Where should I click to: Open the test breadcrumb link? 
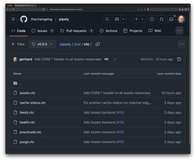click(x=77, y=44)
